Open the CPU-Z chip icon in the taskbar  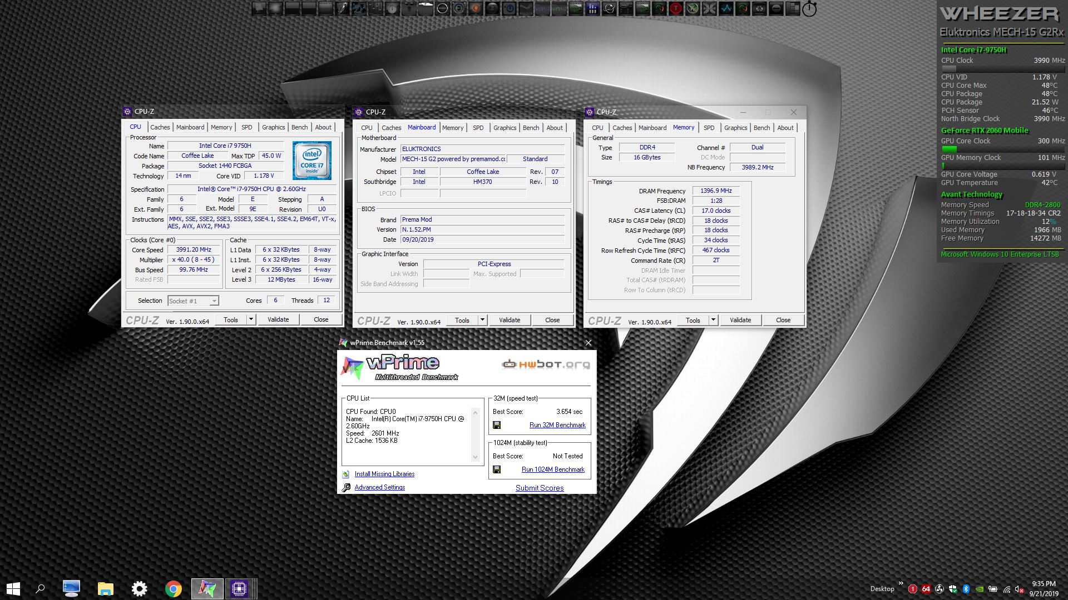239,588
